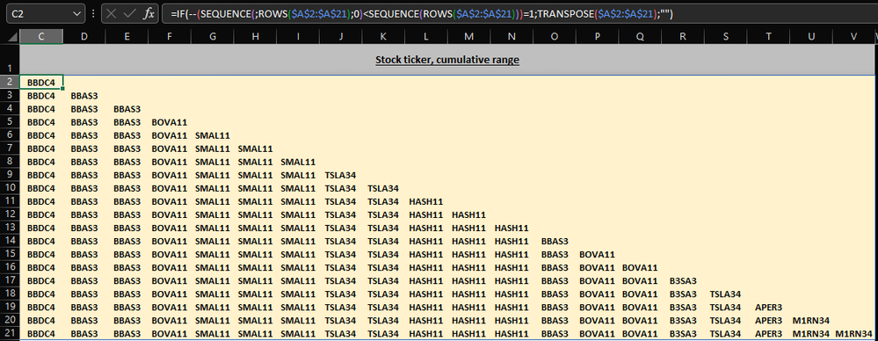This screenshot has width=878, height=341.
Task: Click the 'Stock ticker, cumulative range' title cell
Action: (x=446, y=60)
